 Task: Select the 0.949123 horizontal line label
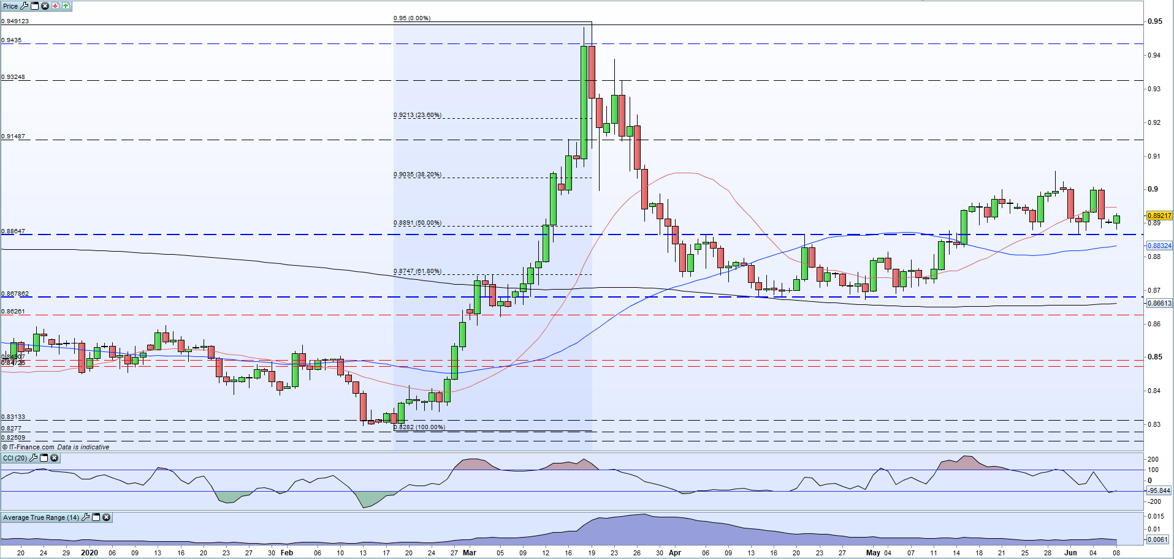[15, 21]
